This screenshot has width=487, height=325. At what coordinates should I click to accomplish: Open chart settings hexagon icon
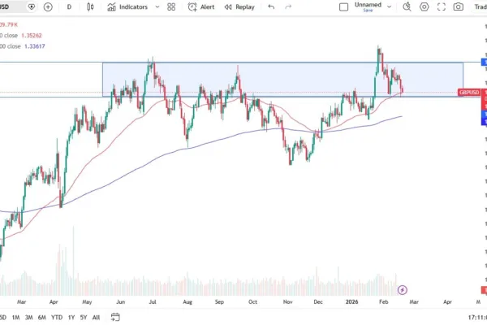[424, 6]
